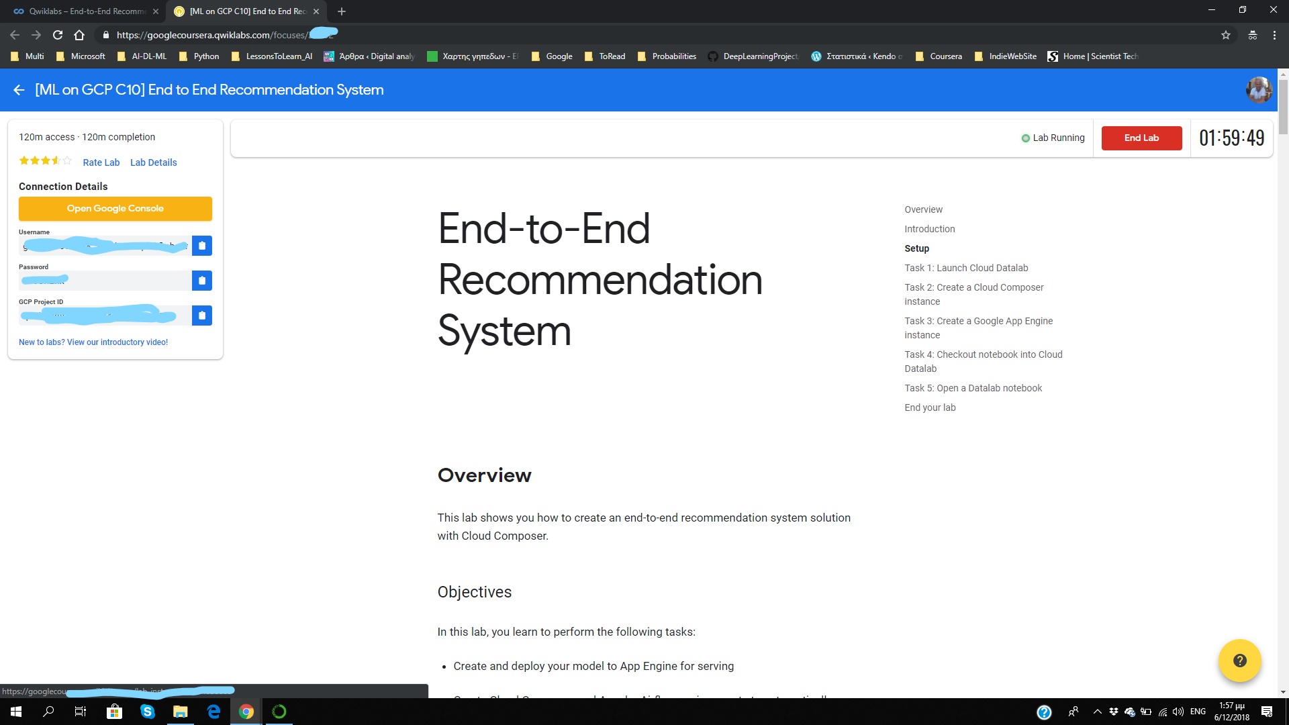Viewport: 1289px width, 725px height.
Task: Jump to Task 1: Launch Cloud Datalab
Action: 966,268
